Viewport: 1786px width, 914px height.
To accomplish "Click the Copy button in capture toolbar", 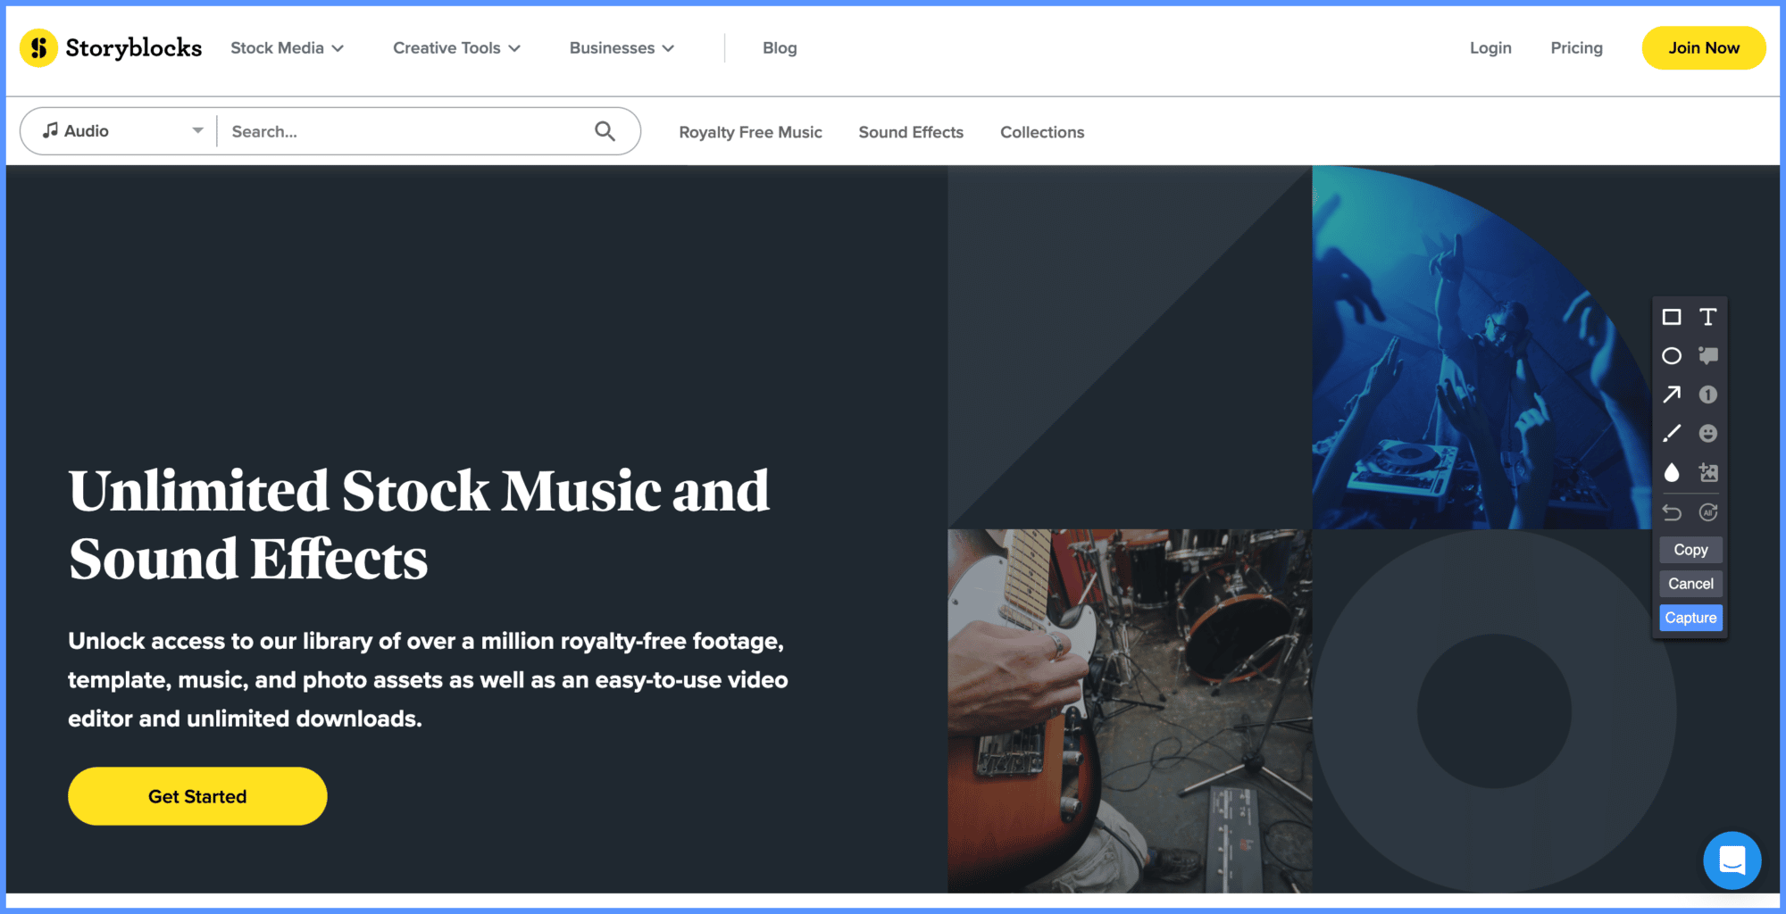I will [1690, 550].
